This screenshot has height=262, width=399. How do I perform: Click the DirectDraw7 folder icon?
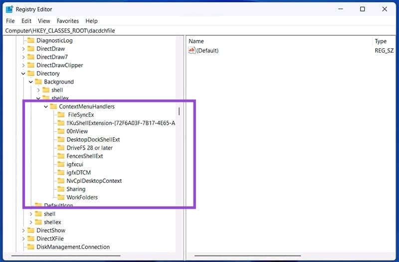click(x=31, y=57)
